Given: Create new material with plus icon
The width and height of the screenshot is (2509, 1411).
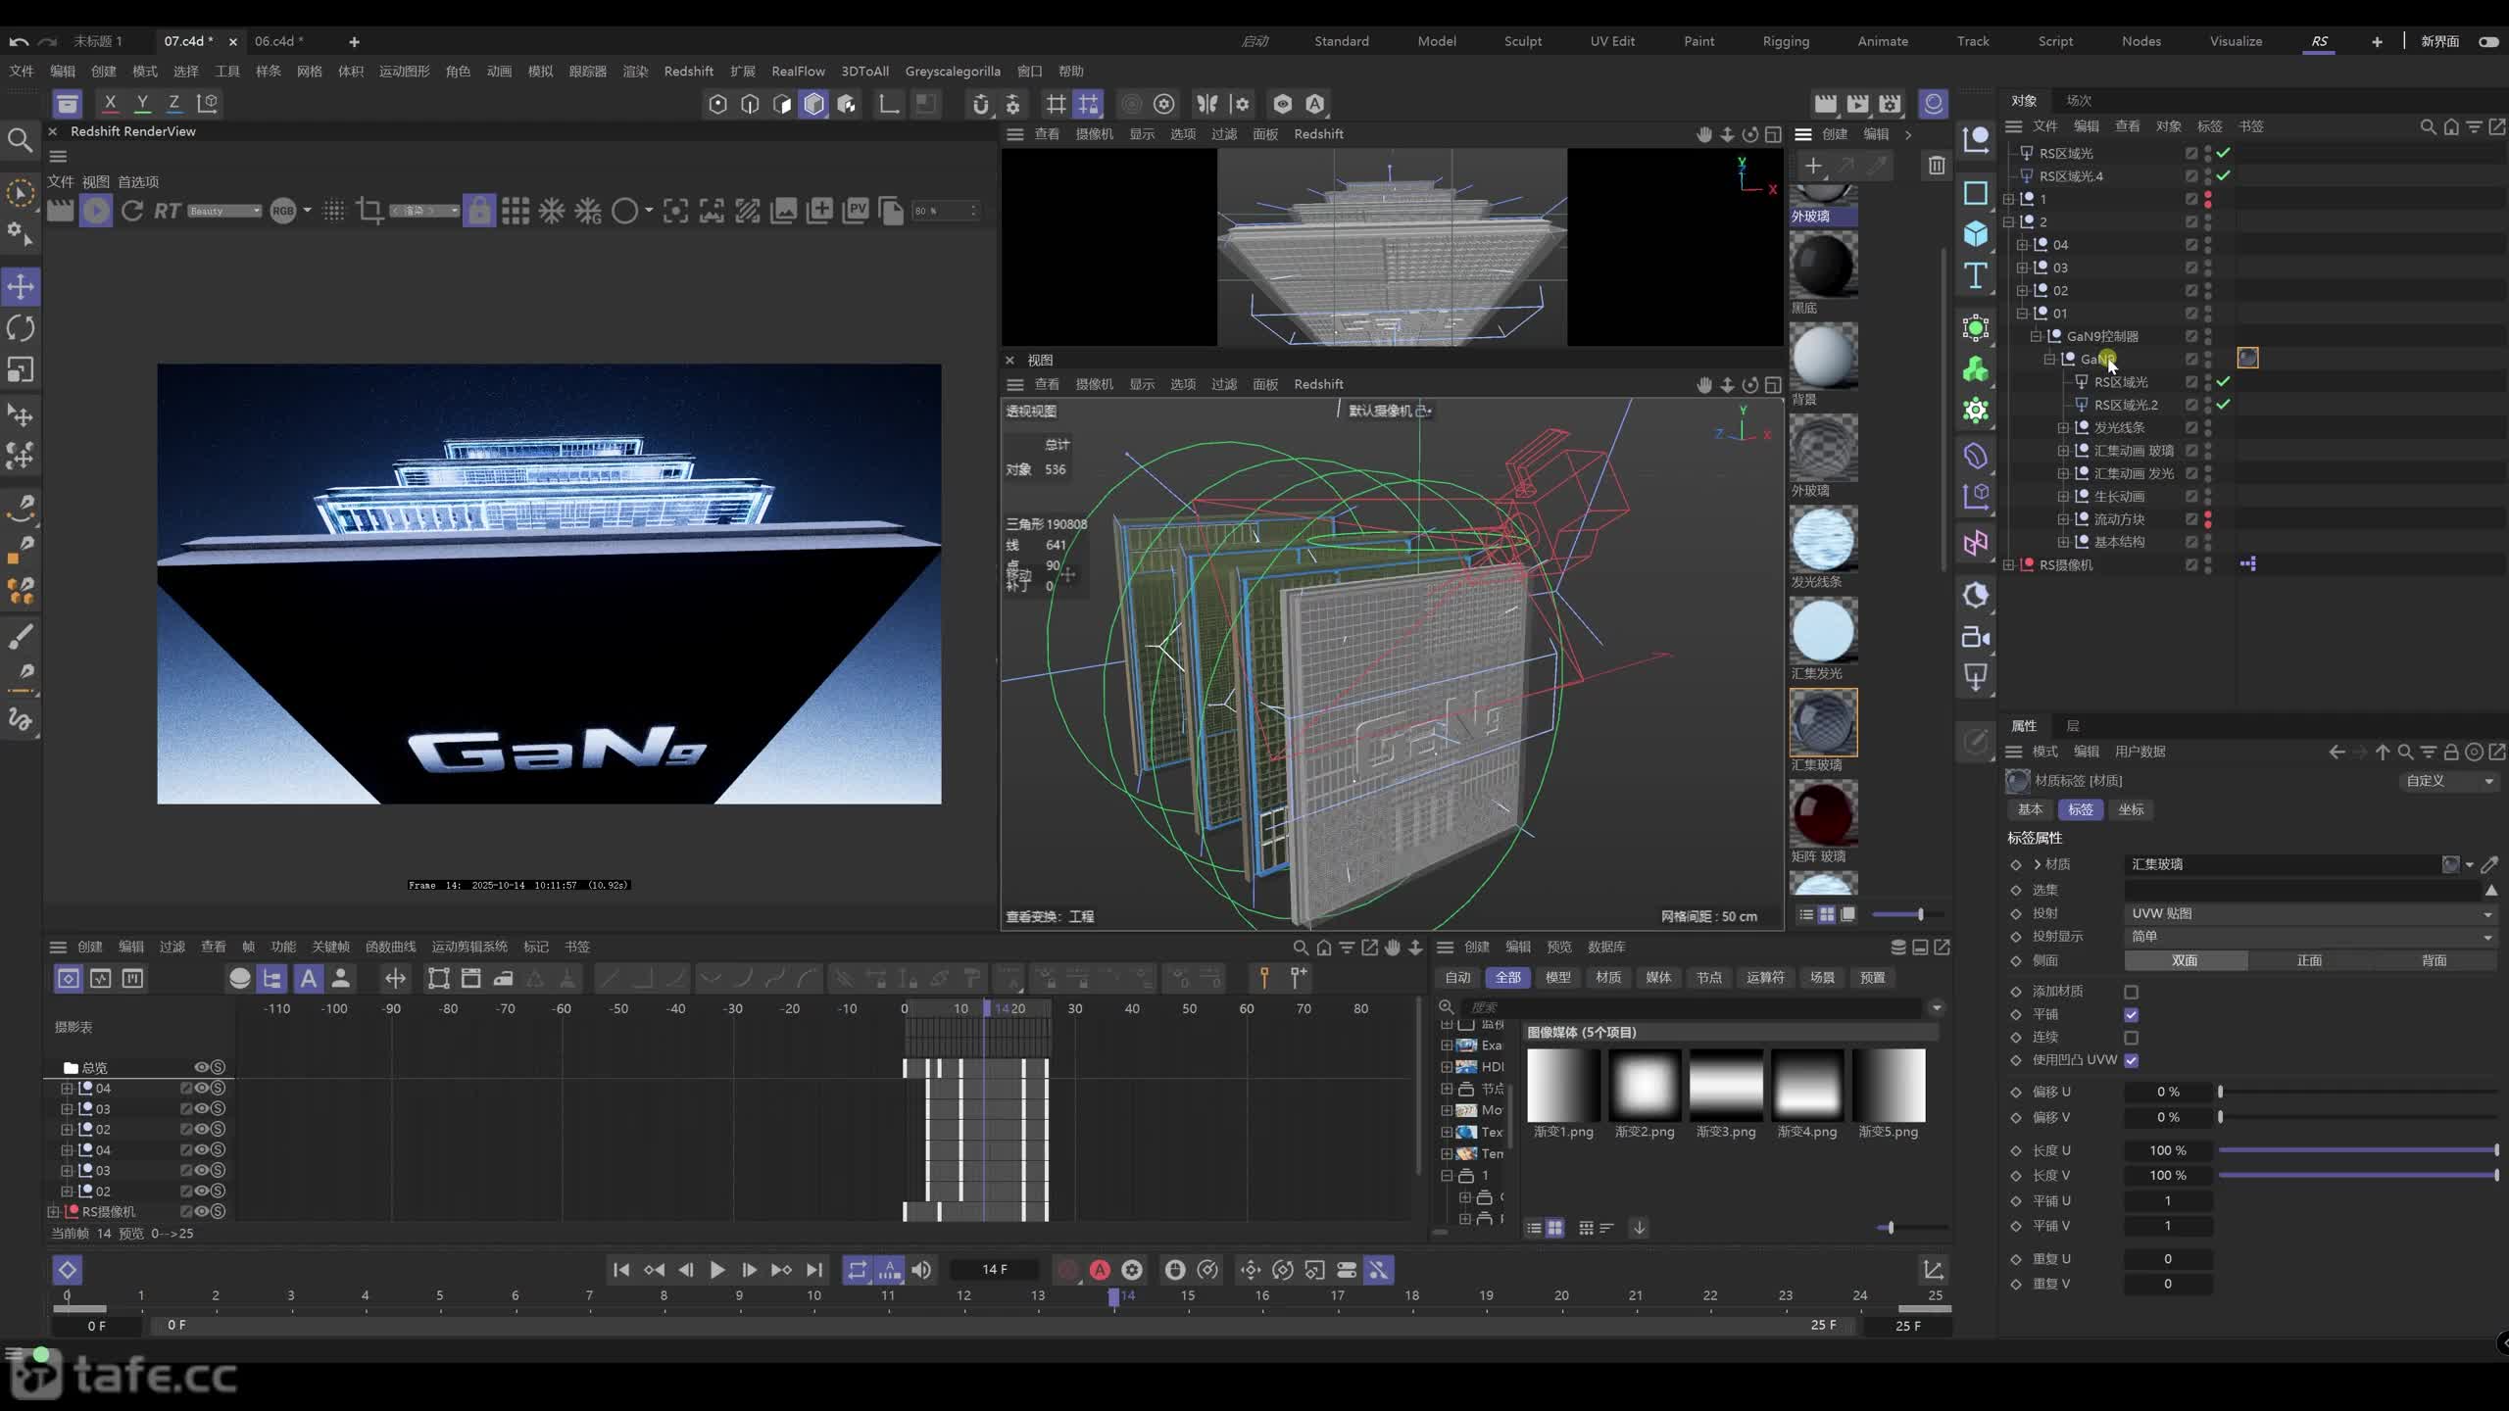Looking at the screenshot, I should pos(1813,166).
